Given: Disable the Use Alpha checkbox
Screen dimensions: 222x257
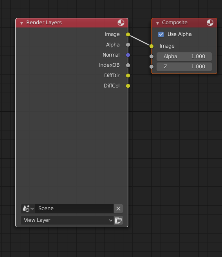Looking at the screenshot, I should tap(161, 34).
